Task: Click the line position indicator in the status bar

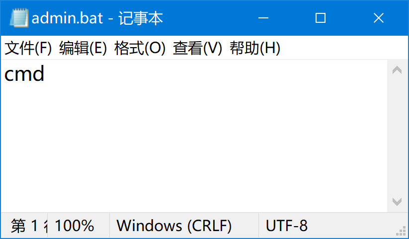Action: tap(29, 226)
